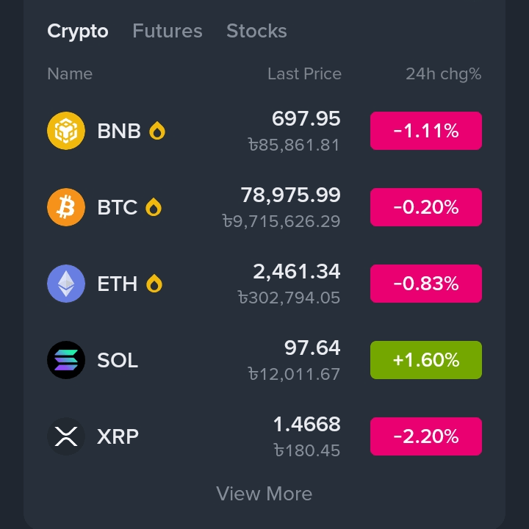Viewport: 529px width, 529px height.
Task: Open BTC price 78,975.99 details
Action: [x=290, y=195]
